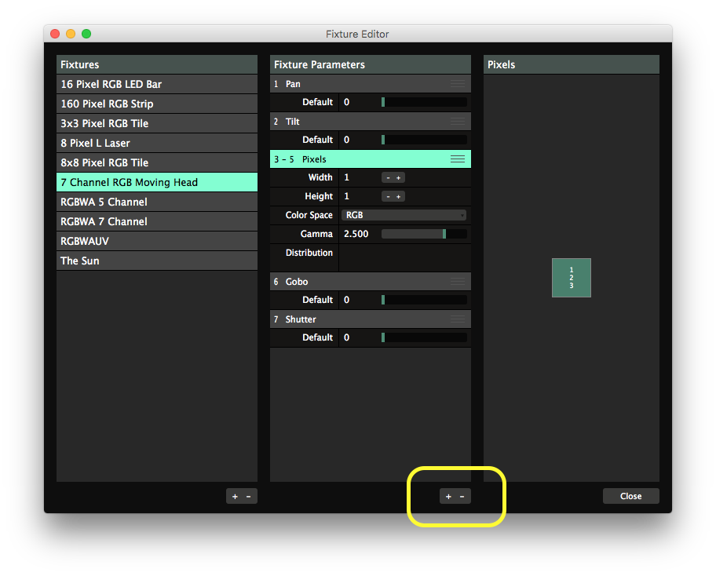Image resolution: width=716 pixels, height=576 pixels.
Task: Open the Color Space dropdown
Action: click(404, 215)
